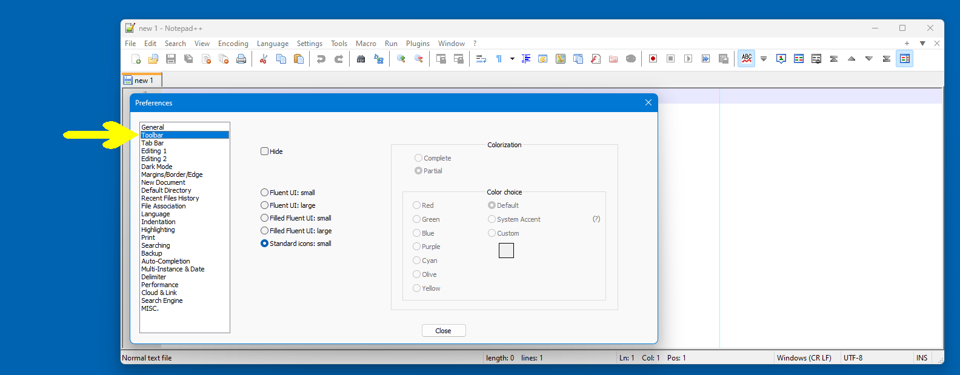
Task: Click the Save Recorded Macro icon
Action: point(723,59)
